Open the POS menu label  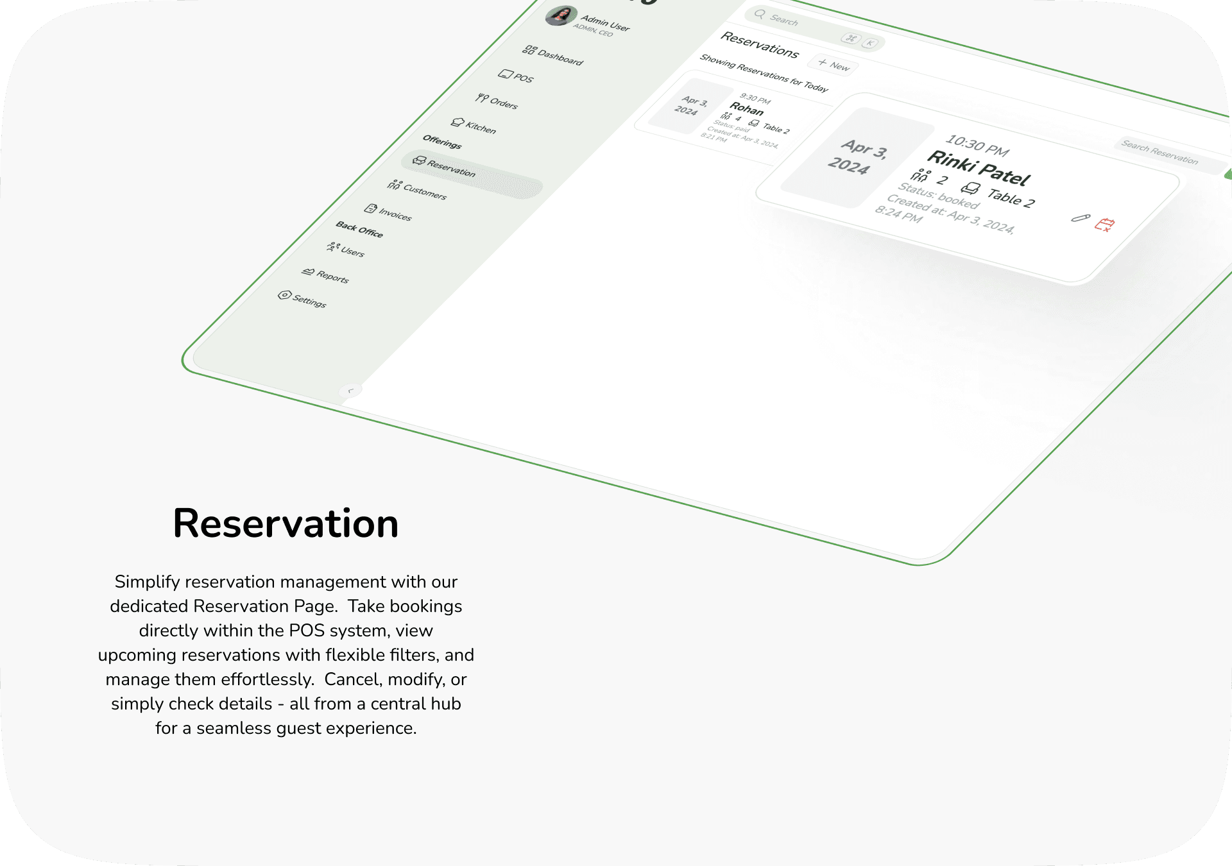click(524, 78)
